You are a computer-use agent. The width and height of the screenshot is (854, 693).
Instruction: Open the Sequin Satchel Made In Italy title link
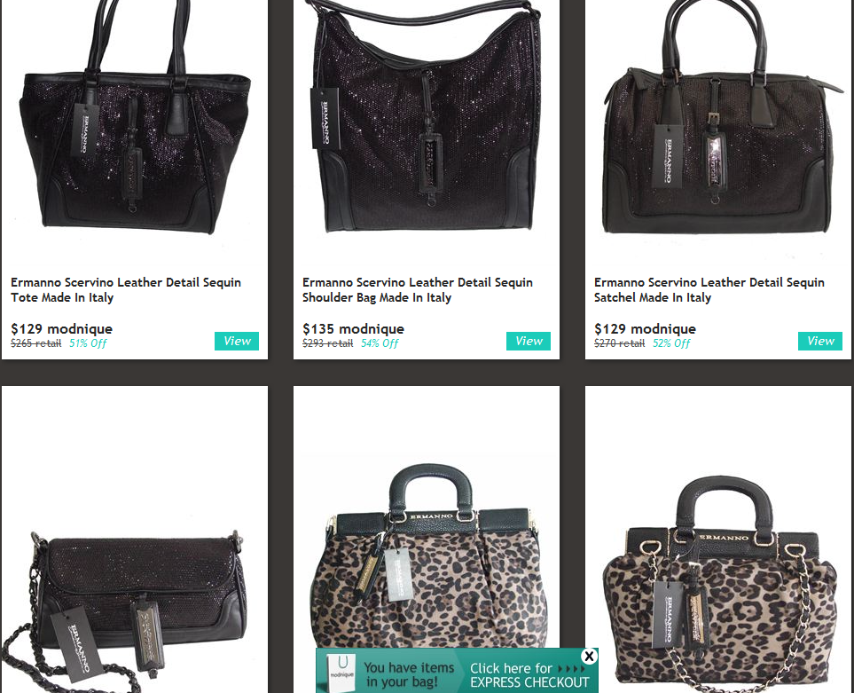tap(709, 290)
